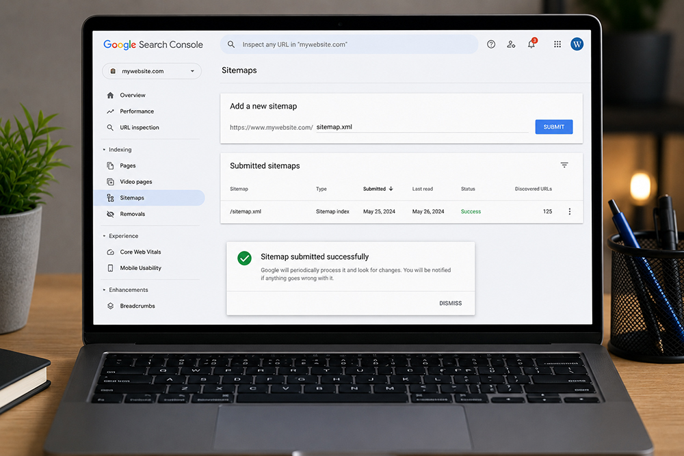Dismiss the sitemap submitted notification
This screenshot has width=684, height=456.
[x=450, y=303]
